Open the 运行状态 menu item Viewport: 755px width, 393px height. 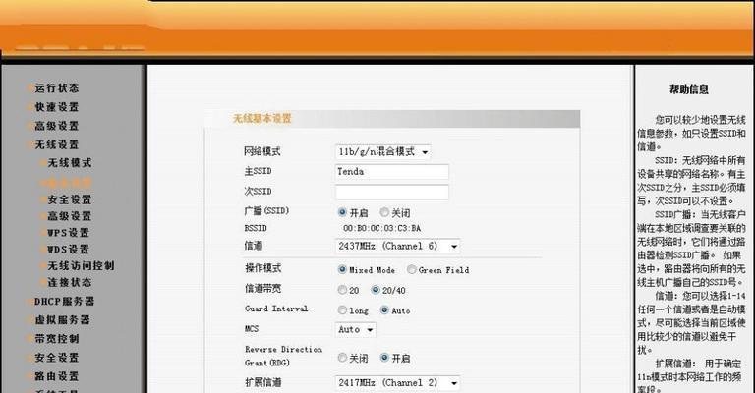tap(56, 88)
